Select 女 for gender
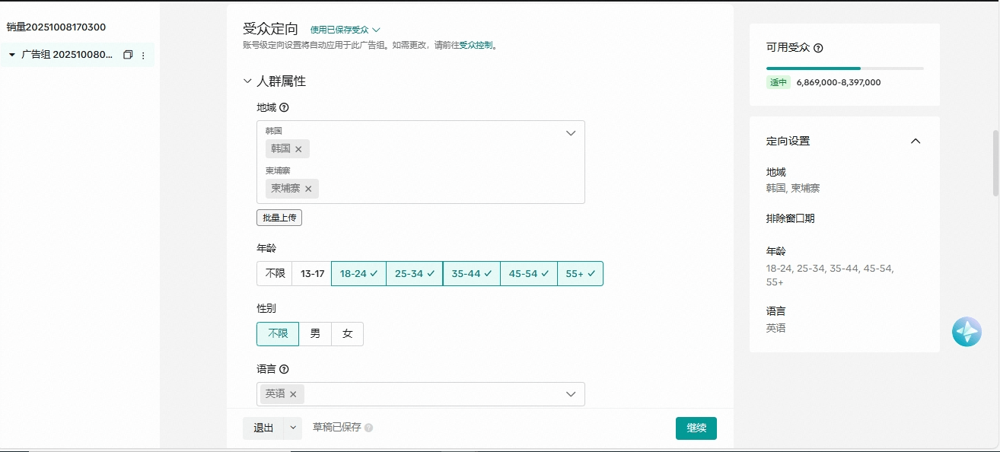 [347, 334]
